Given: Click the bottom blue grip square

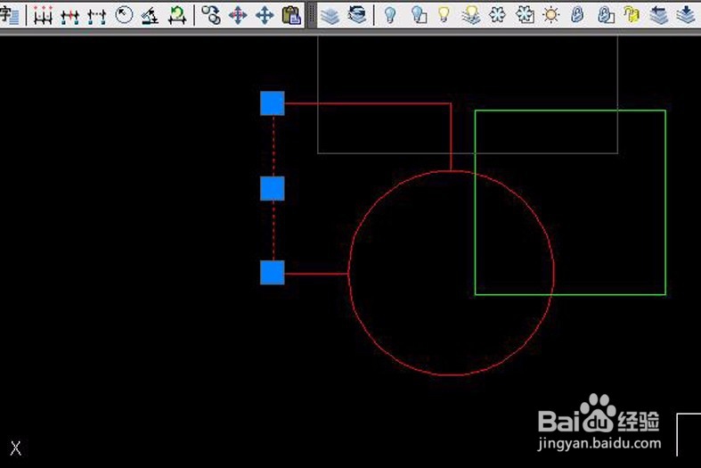Looking at the screenshot, I should pyautogui.click(x=273, y=273).
